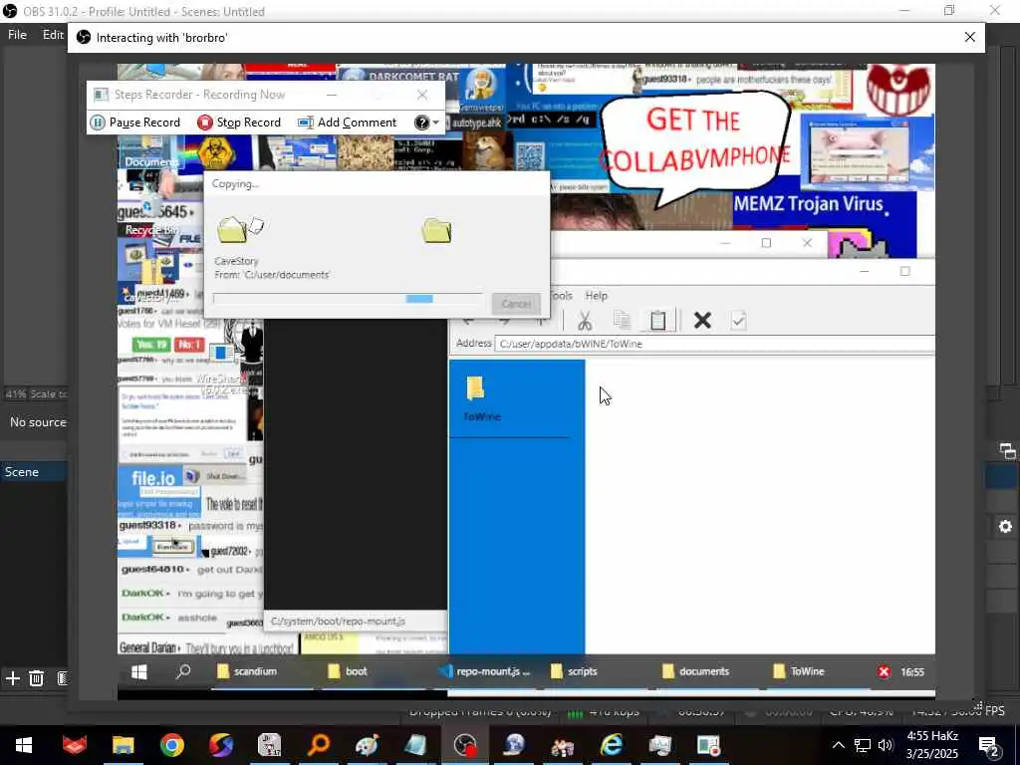
Task: Click the copying progress bar
Action: (x=348, y=299)
